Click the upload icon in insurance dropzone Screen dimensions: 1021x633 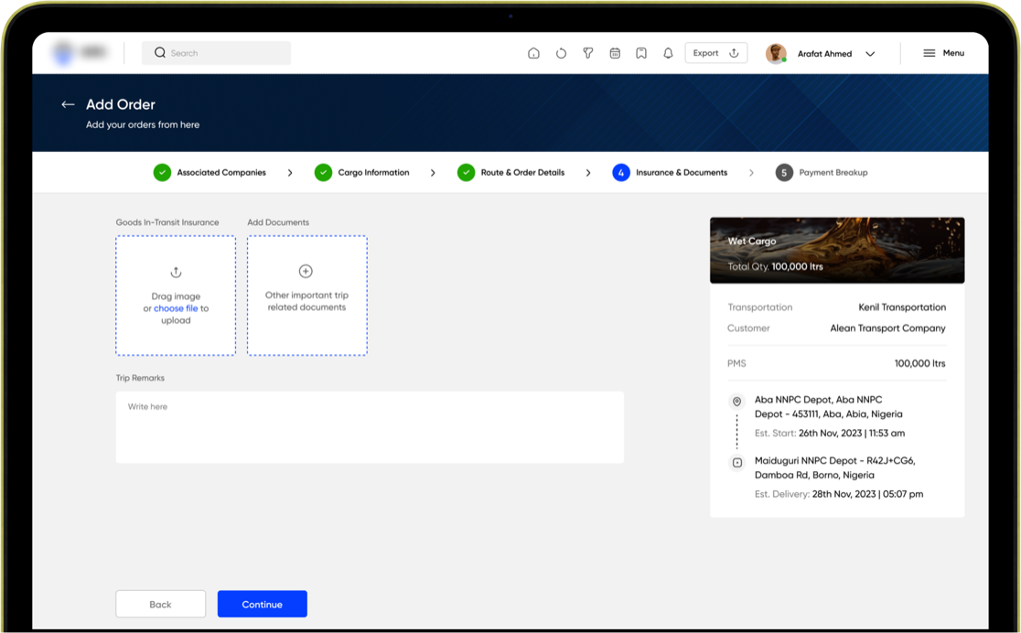pyautogui.click(x=176, y=272)
